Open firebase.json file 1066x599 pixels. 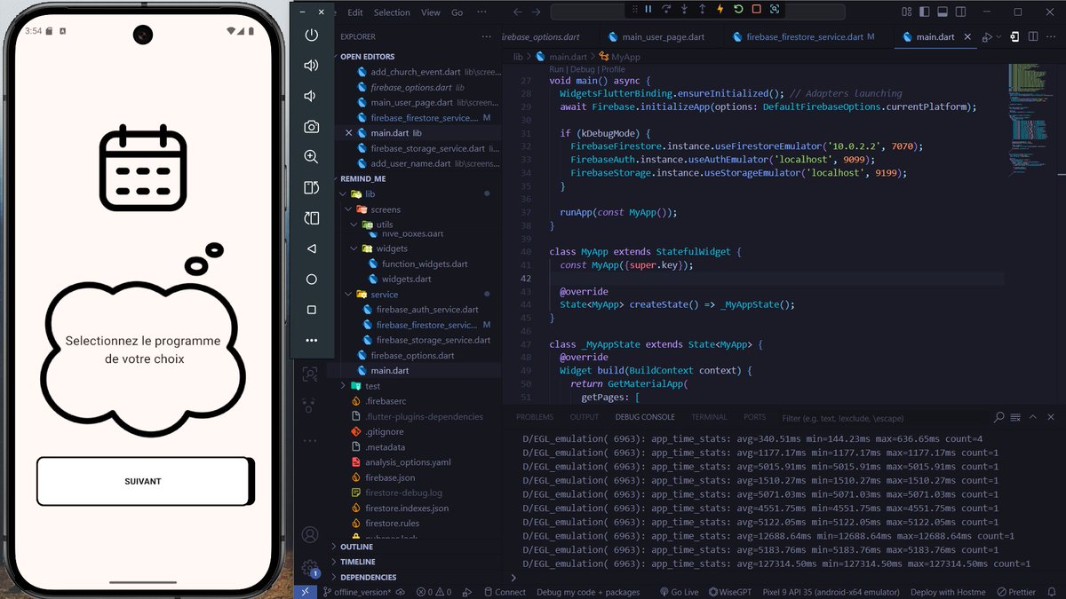(390, 477)
